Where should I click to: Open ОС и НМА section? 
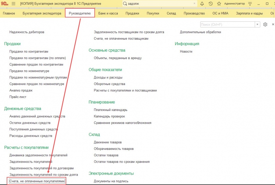[220, 13]
